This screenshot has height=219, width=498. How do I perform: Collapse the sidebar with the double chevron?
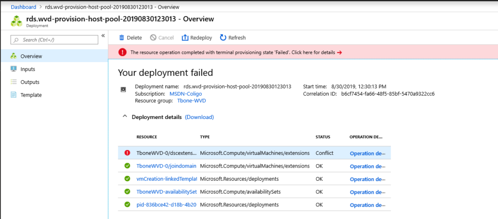[103, 35]
